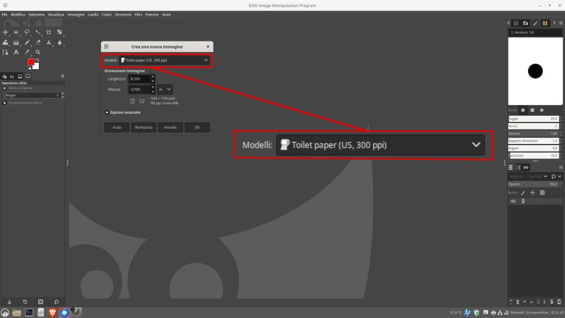Select the Color Picker tool
This screenshot has height=318, width=565.
[27, 52]
